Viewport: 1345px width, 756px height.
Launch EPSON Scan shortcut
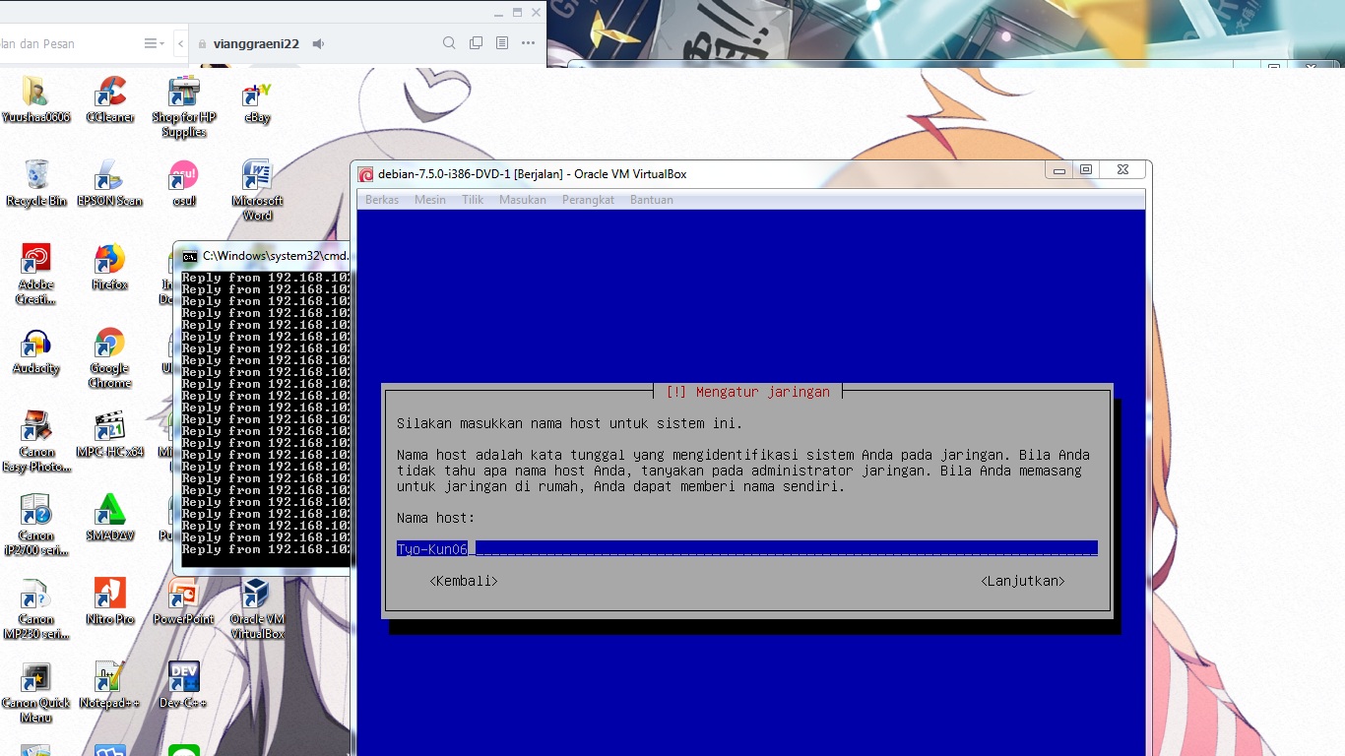pos(109,184)
